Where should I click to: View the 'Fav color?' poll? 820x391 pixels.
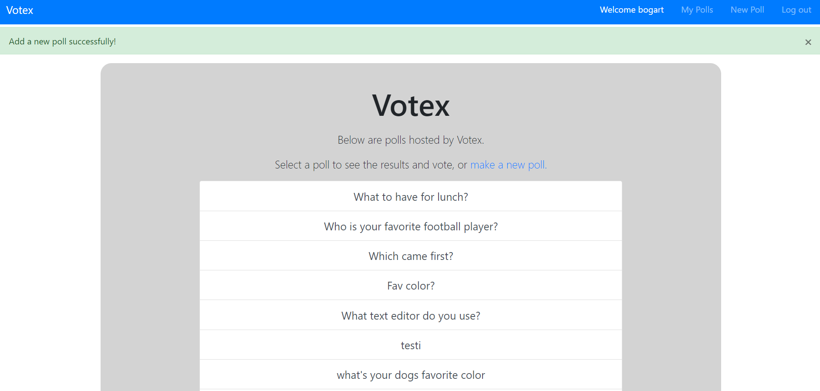click(411, 285)
